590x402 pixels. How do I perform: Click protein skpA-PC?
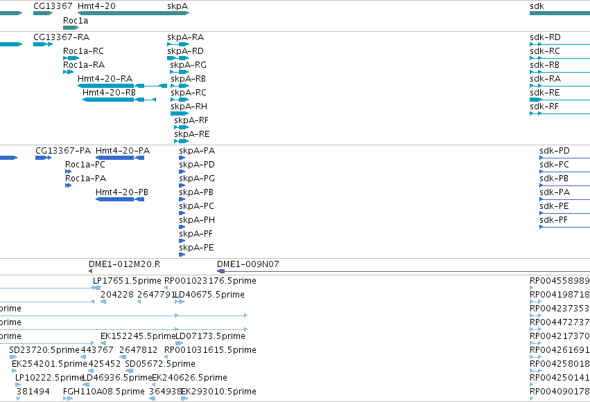point(196,206)
